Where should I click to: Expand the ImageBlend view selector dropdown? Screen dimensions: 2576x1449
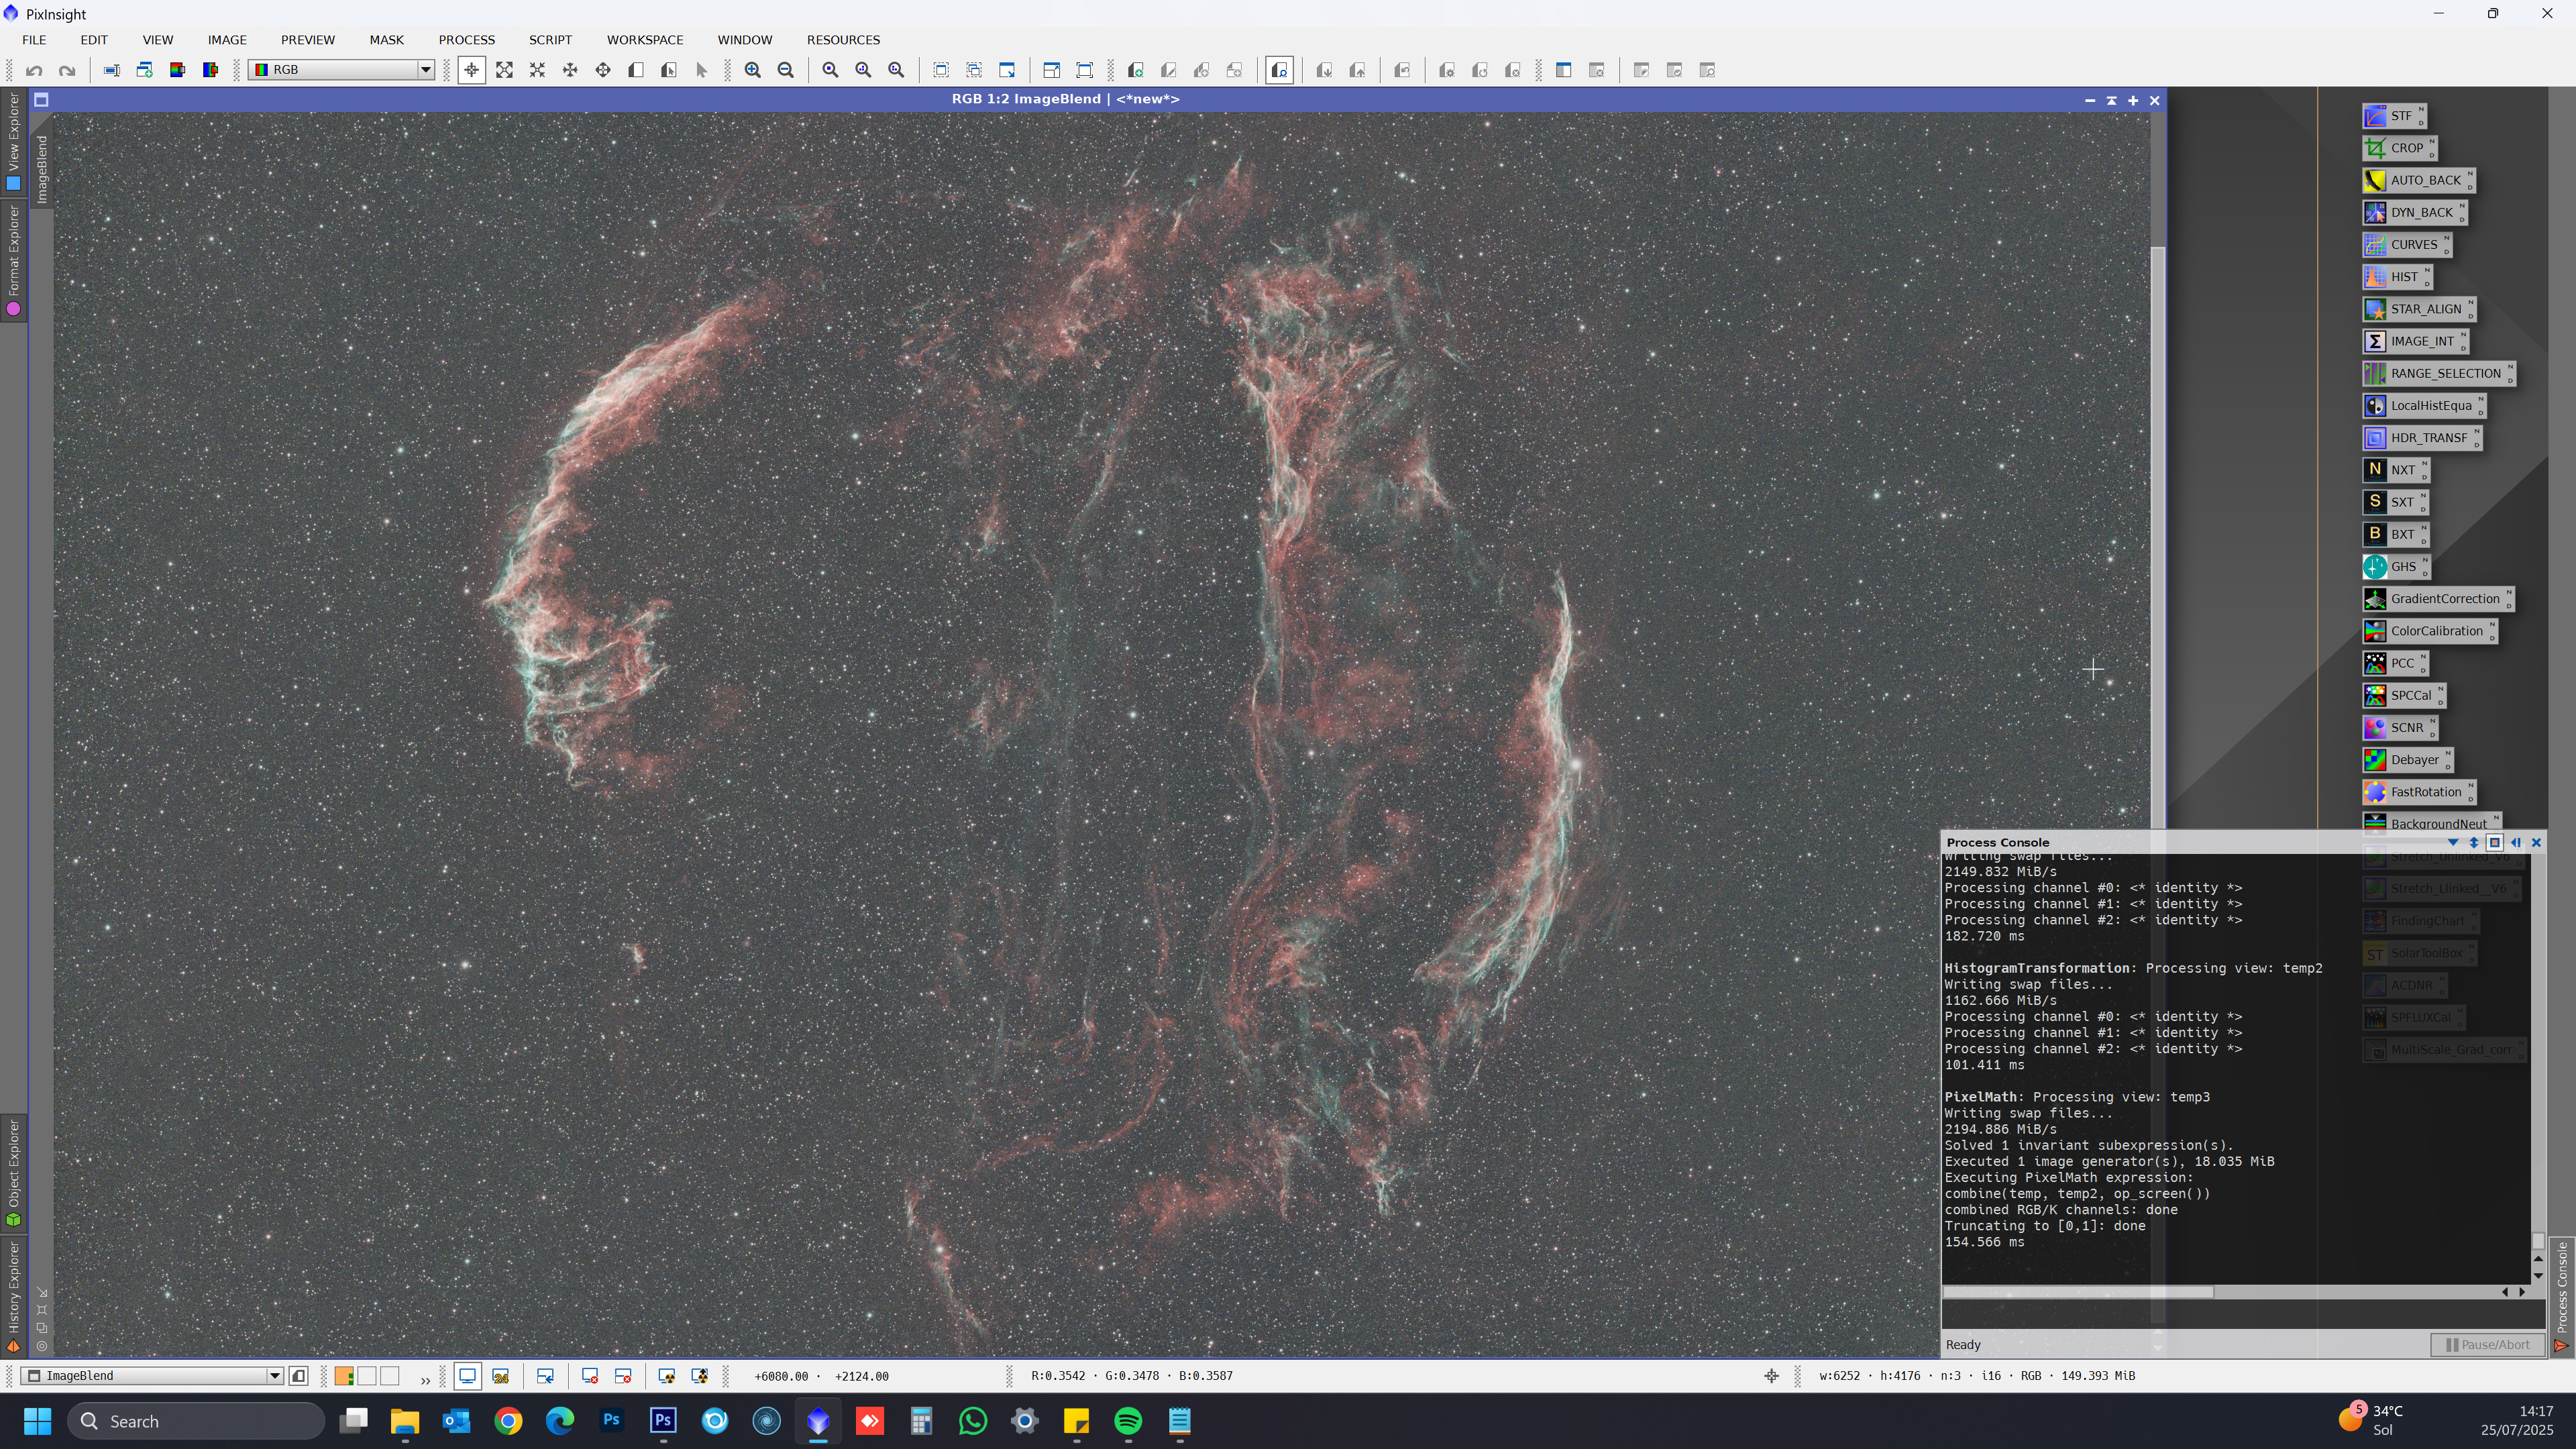[274, 1377]
